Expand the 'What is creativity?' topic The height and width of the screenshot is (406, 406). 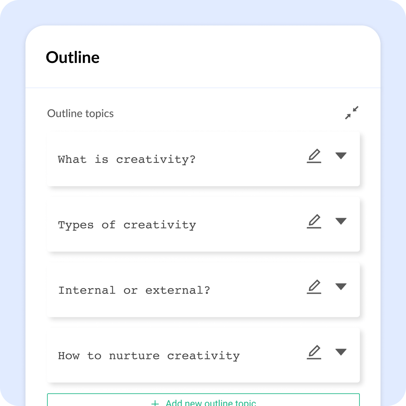coord(341,156)
